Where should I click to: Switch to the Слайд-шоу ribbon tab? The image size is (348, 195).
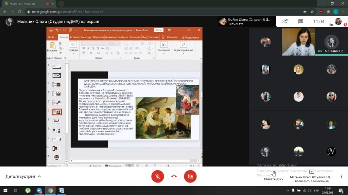coord(123,37)
